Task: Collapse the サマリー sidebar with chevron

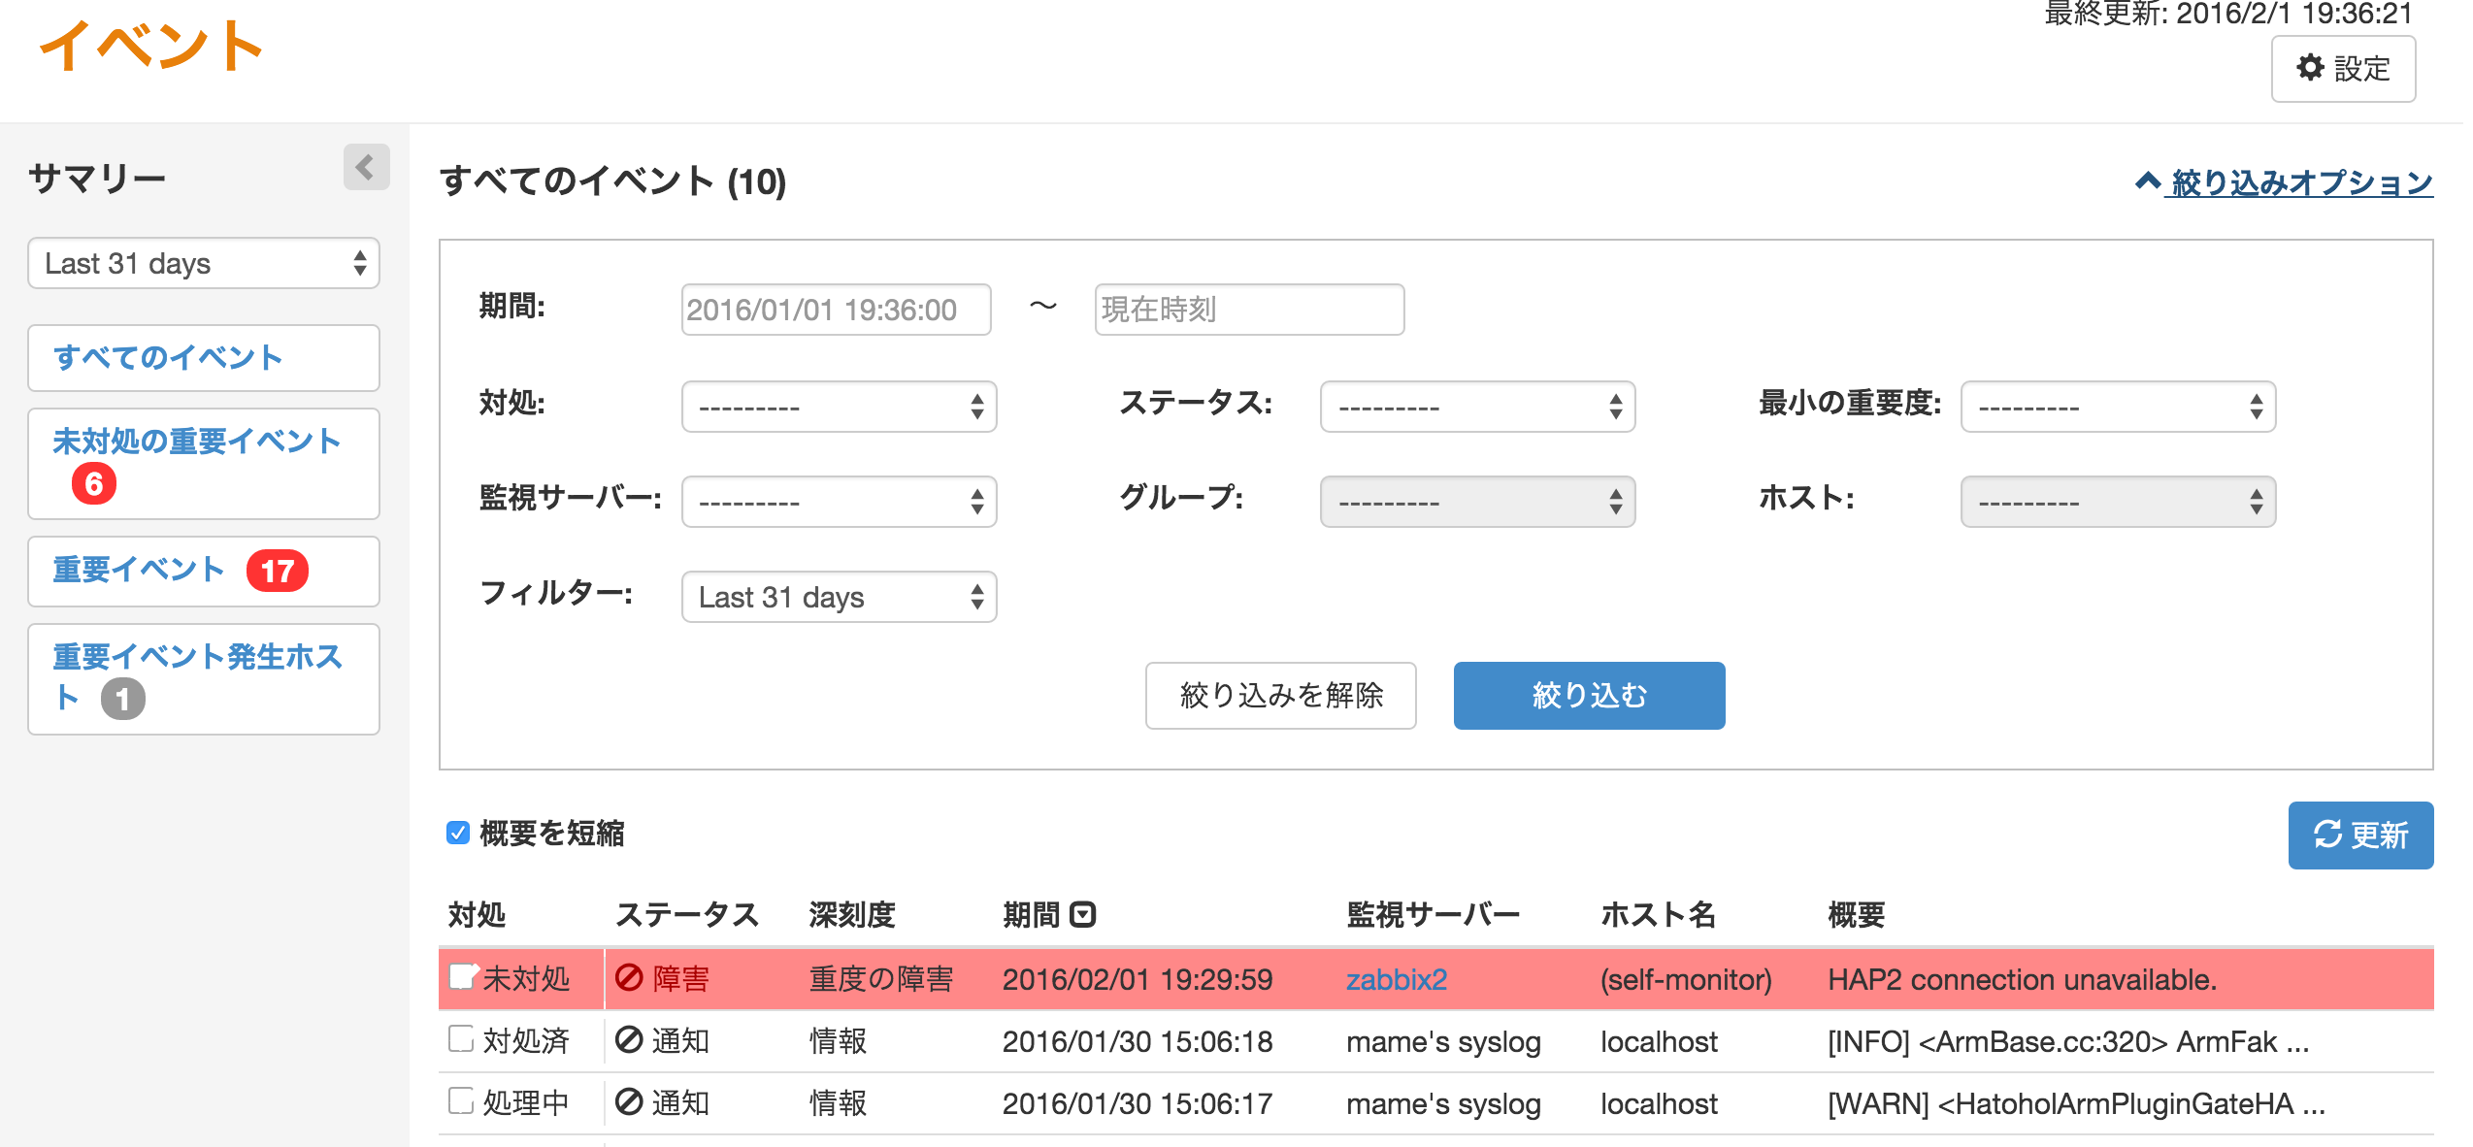Action: [366, 167]
